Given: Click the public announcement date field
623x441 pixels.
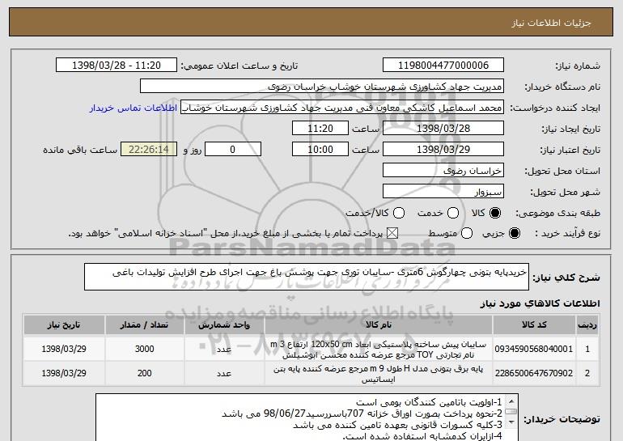Looking at the screenshot, I should [117, 66].
